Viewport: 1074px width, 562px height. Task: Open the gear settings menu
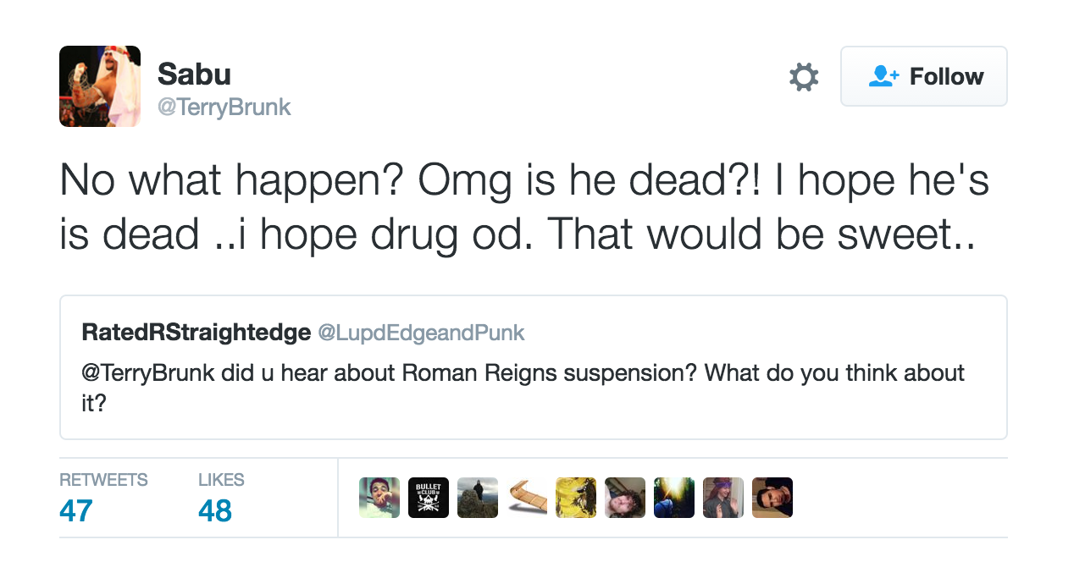803,77
